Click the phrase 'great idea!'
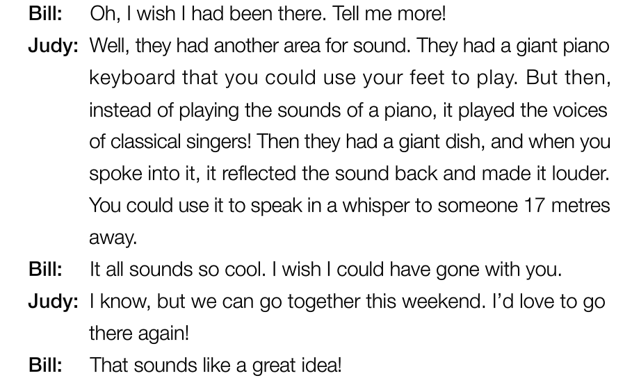The width and height of the screenshot is (632, 385). 297,366
